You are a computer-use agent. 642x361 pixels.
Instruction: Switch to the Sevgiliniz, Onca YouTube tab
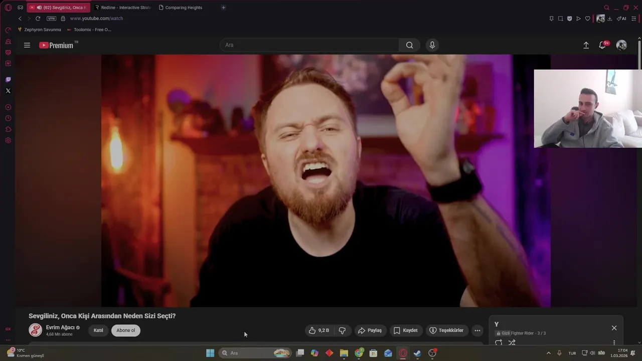[x=58, y=8]
